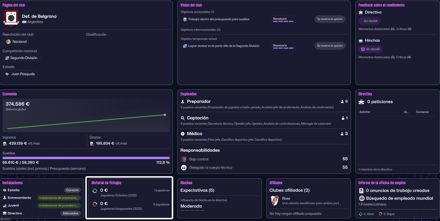The image size is (440, 221).
Task: Click the Médico plus icon
Action: pos(183,134)
